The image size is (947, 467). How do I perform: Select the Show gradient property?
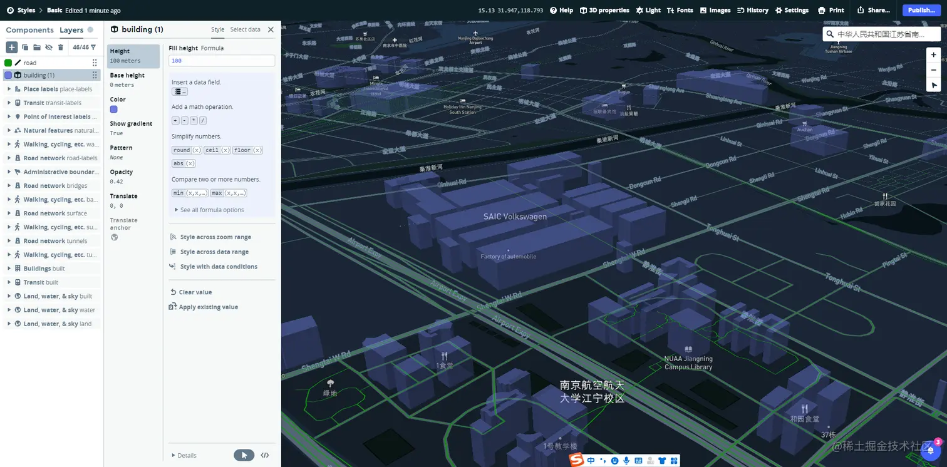(x=133, y=128)
